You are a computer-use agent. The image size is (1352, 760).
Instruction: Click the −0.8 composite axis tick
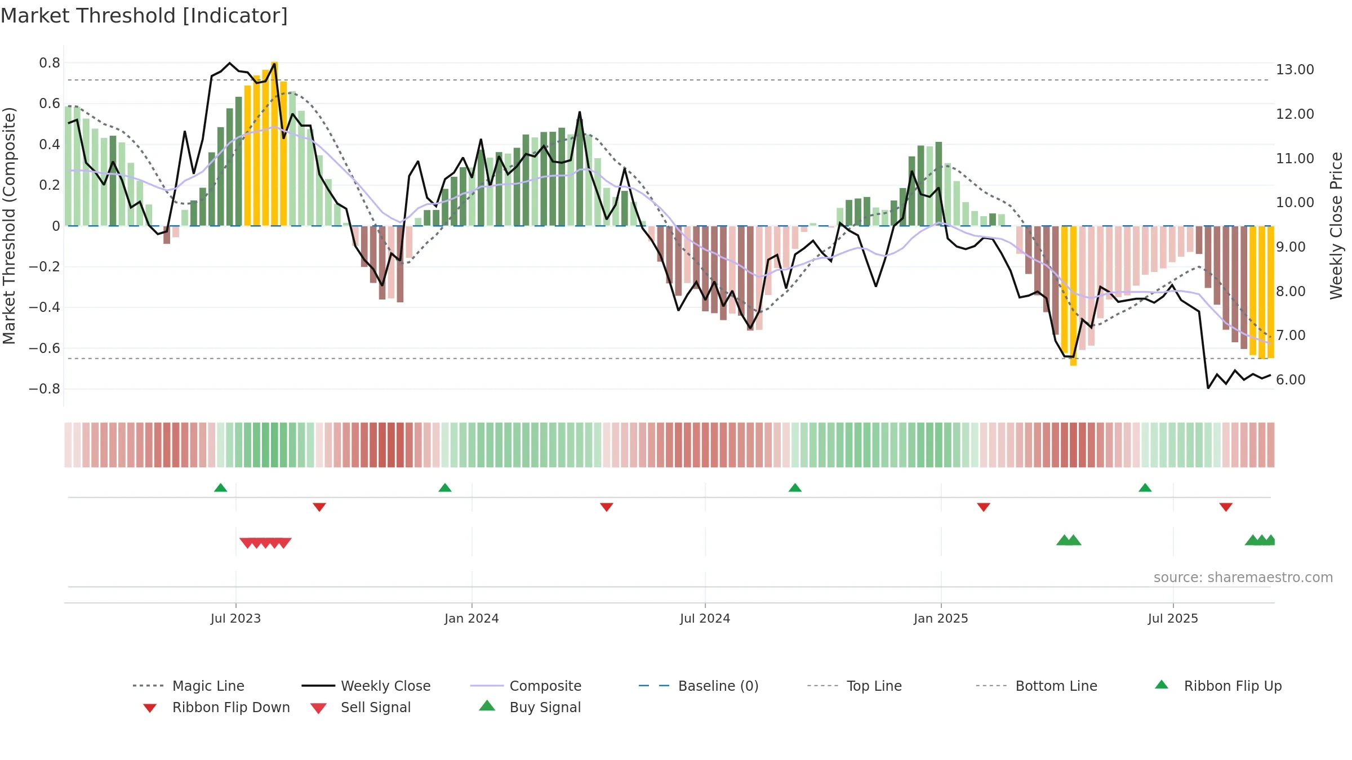[45, 389]
